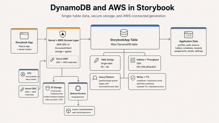Click the 'Query Patterns' label
The image size is (219, 123).
click(x=107, y=77)
